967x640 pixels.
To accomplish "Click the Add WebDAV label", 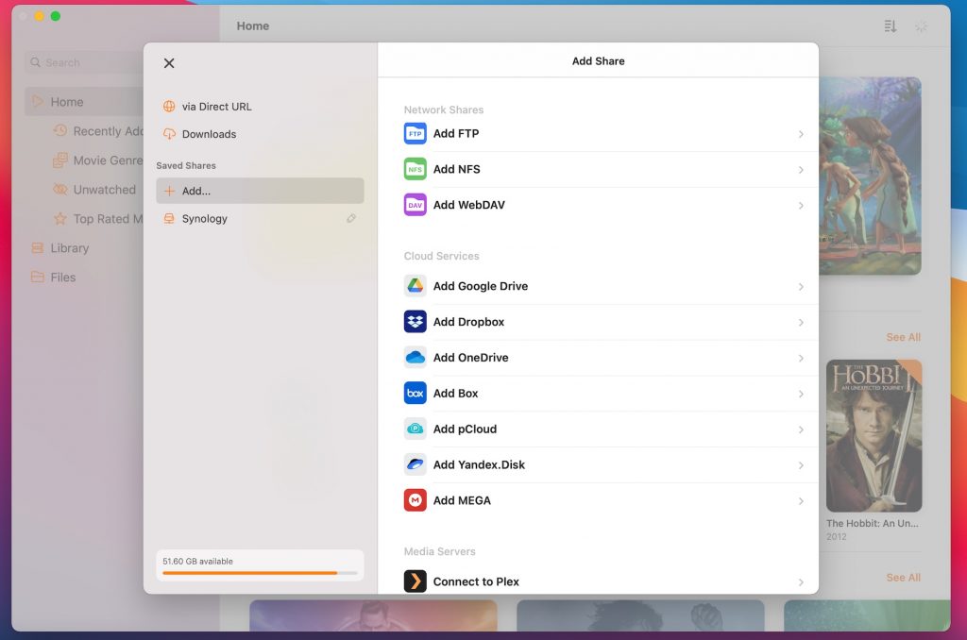I will (468, 205).
